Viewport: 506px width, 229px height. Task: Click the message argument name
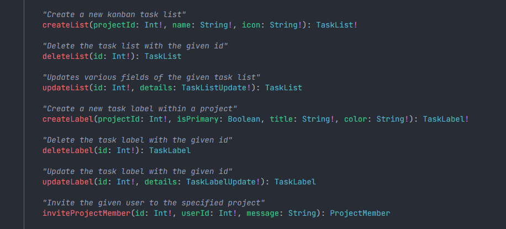[x=263, y=213]
